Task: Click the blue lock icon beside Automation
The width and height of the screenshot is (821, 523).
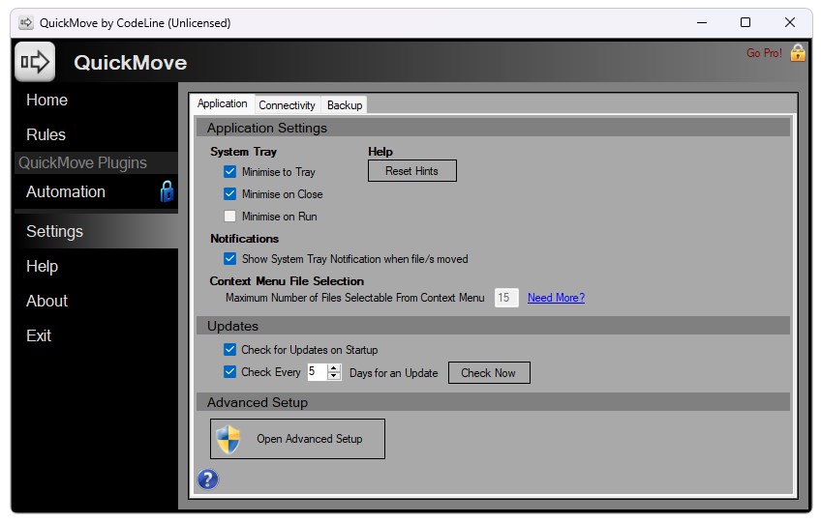Action: (x=167, y=192)
